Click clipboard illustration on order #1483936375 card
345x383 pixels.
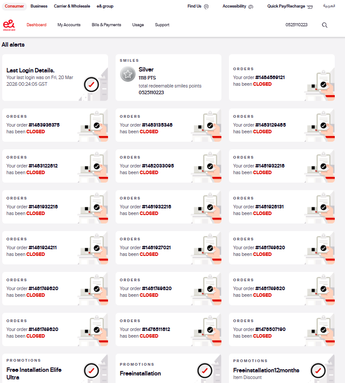click(x=93, y=126)
